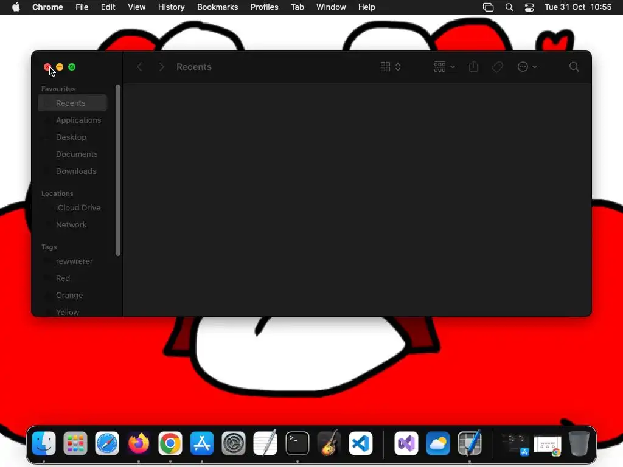Open Trash from the Dock

(579, 443)
